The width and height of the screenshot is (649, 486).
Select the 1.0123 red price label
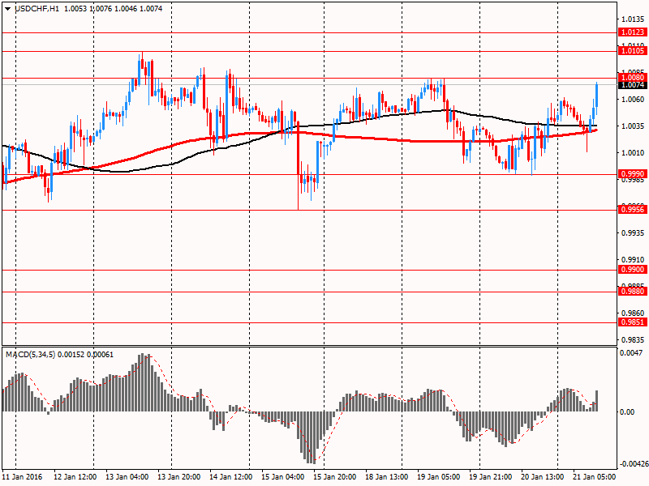(x=632, y=32)
